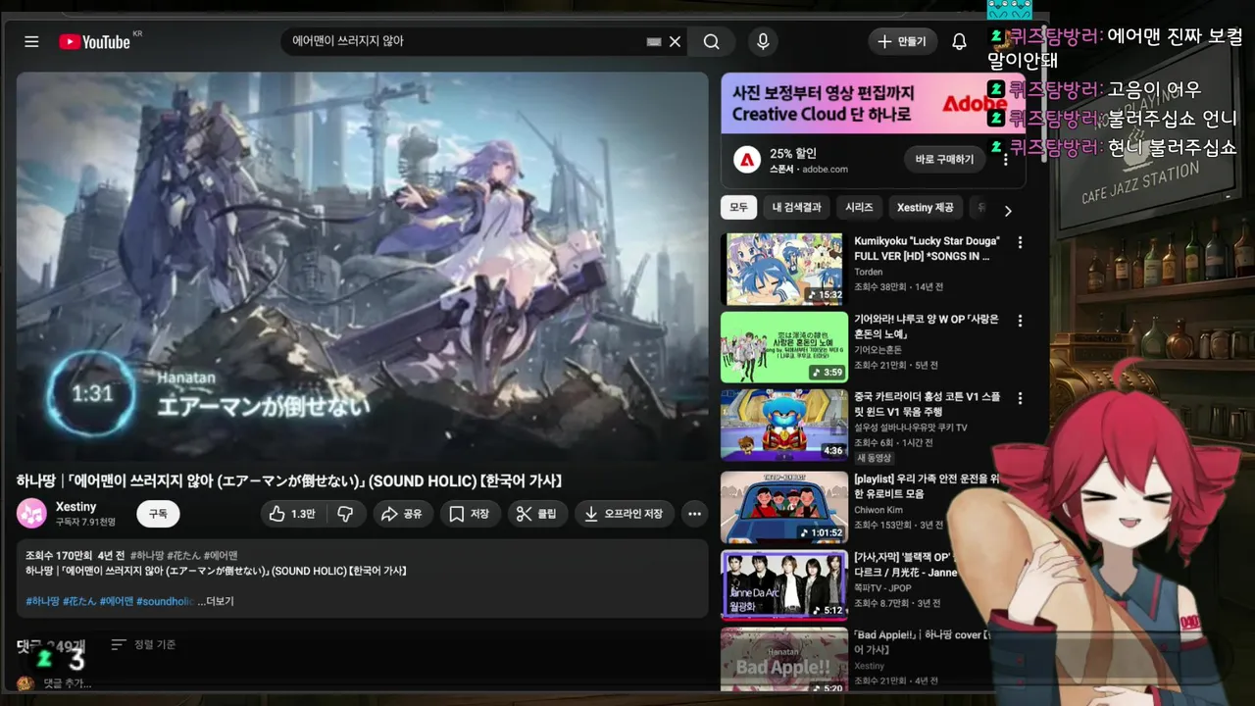Viewport: 1255px width, 706px height.
Task: Click the 쪽파TV - JPOP channel name
Action: (x=882, y=588)
